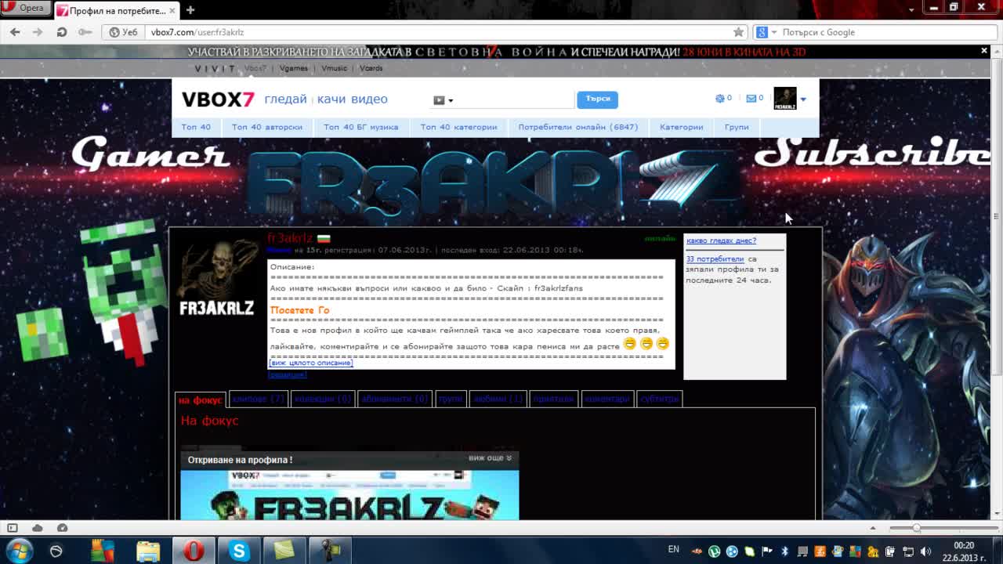Close the top banner advertisement
Screen dimensions: 1003x564
coord(984,51)
